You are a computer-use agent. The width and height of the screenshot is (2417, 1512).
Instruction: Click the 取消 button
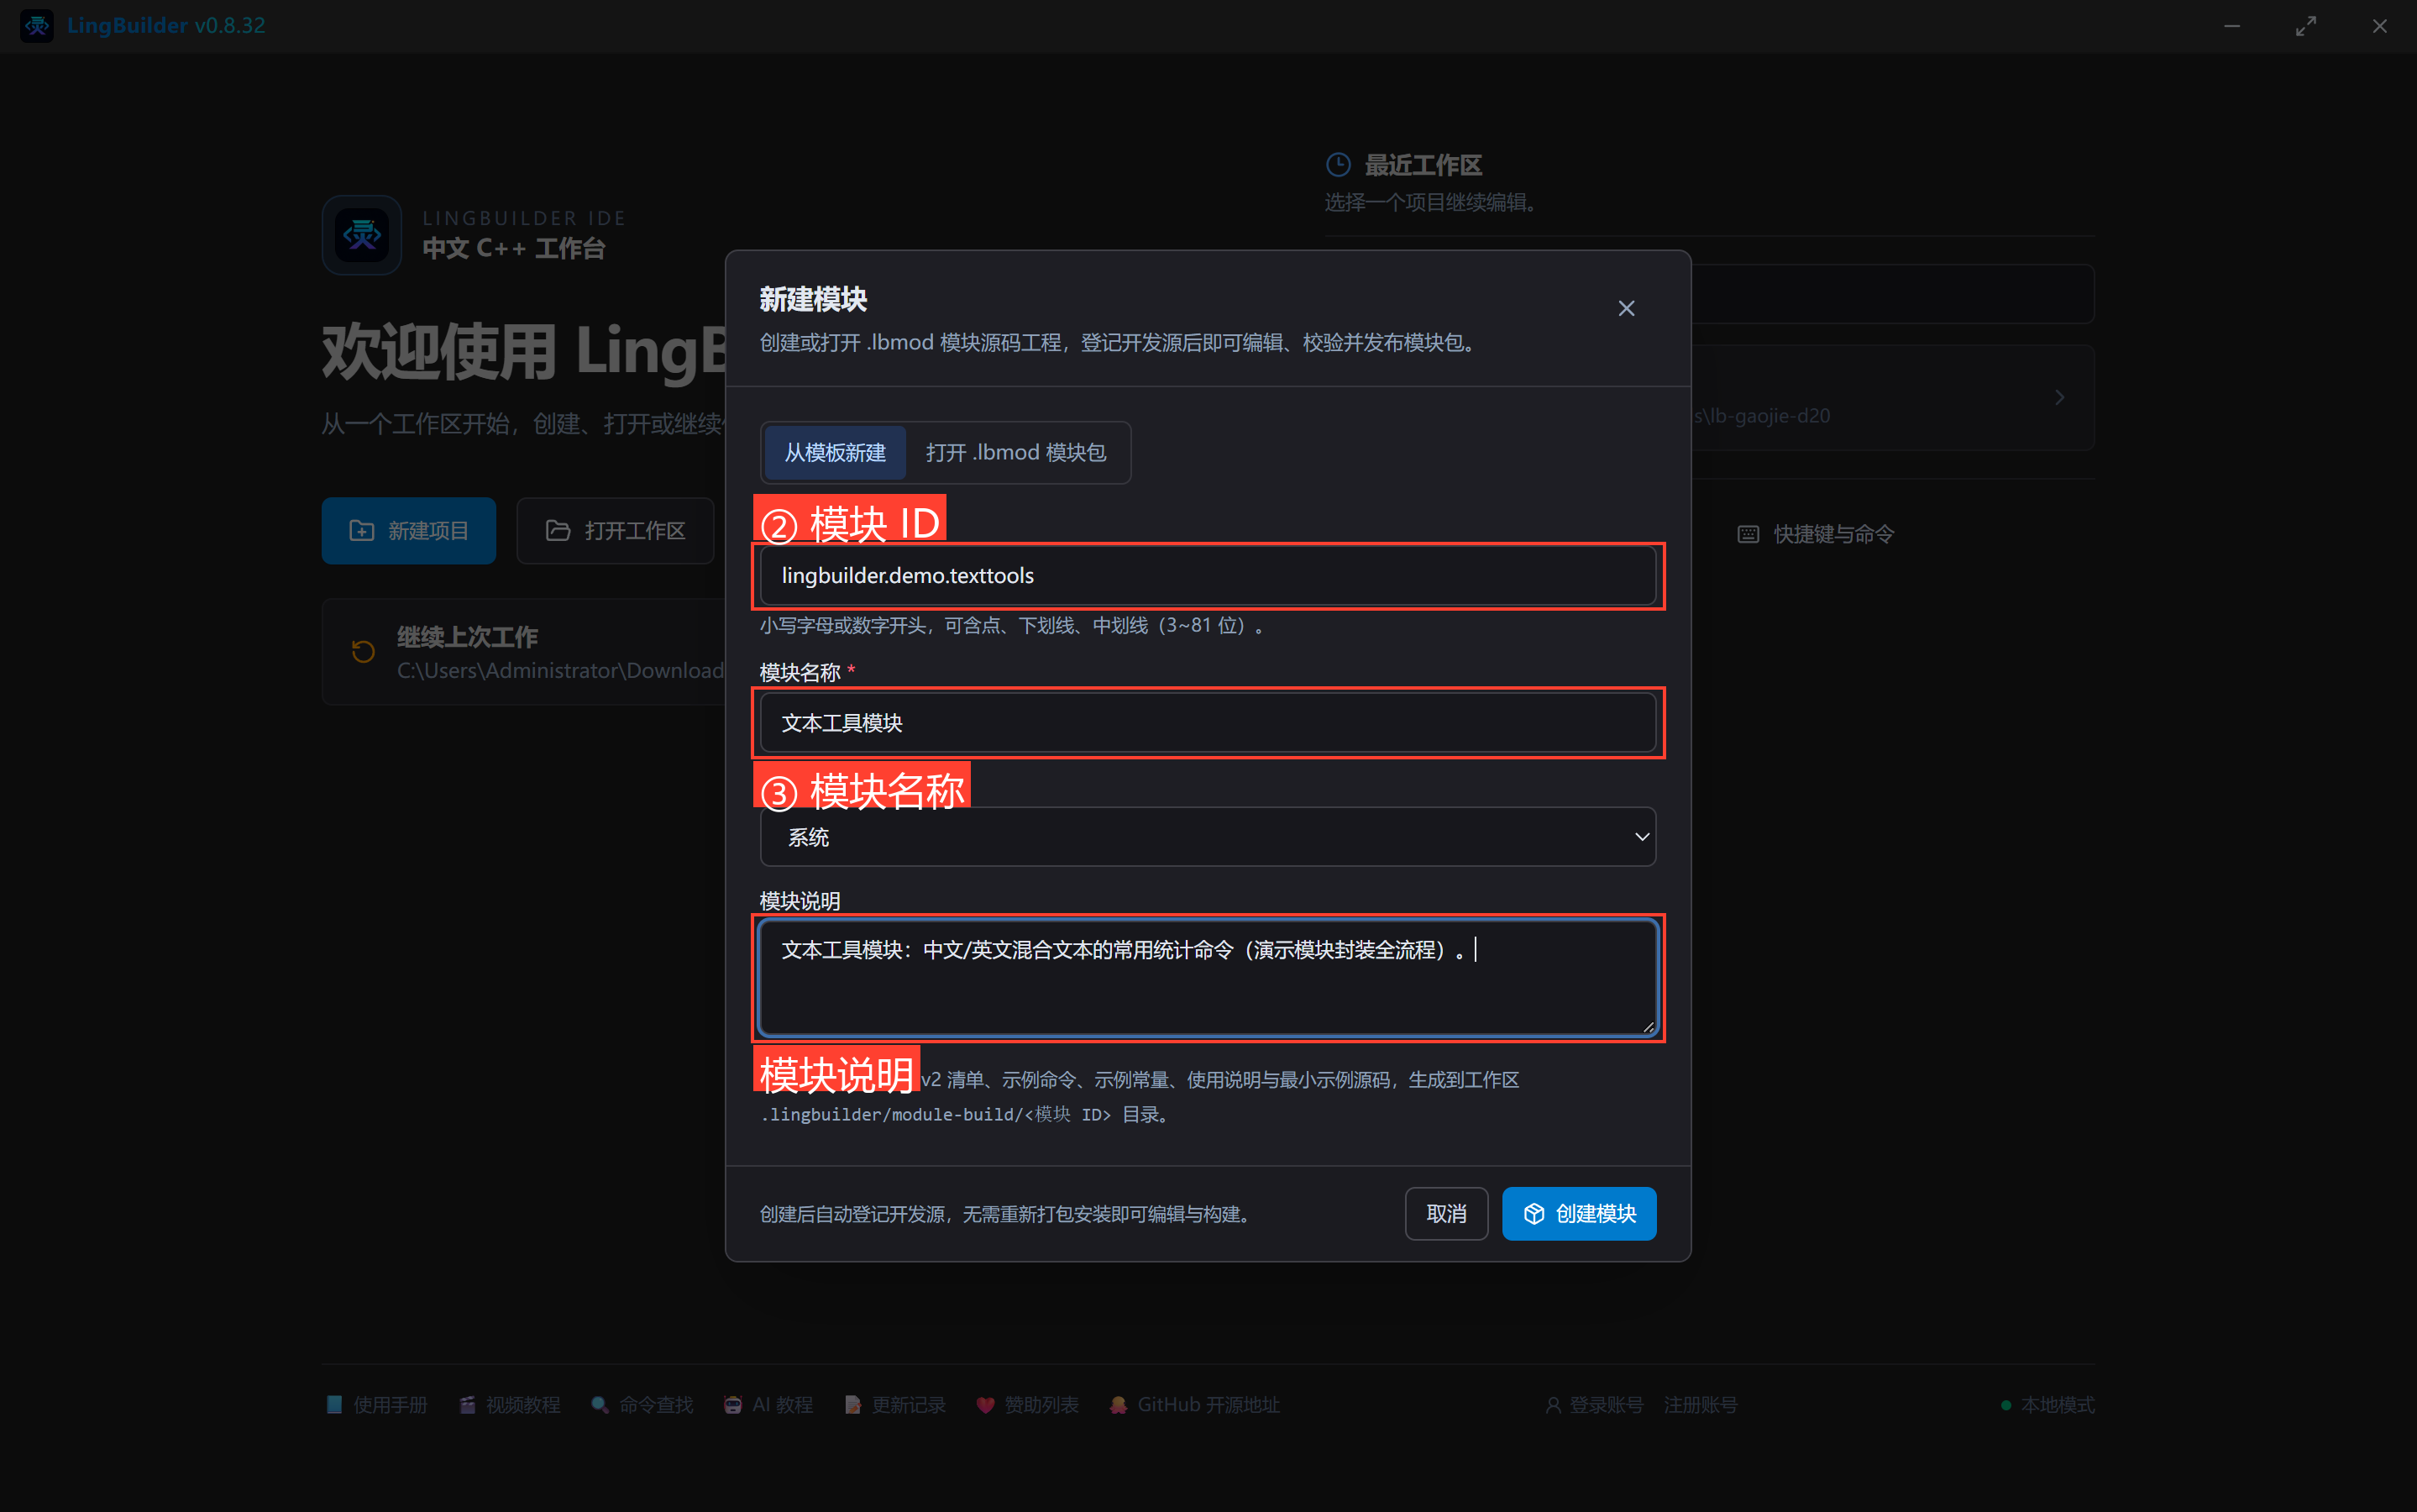tap(1445, 1213)
